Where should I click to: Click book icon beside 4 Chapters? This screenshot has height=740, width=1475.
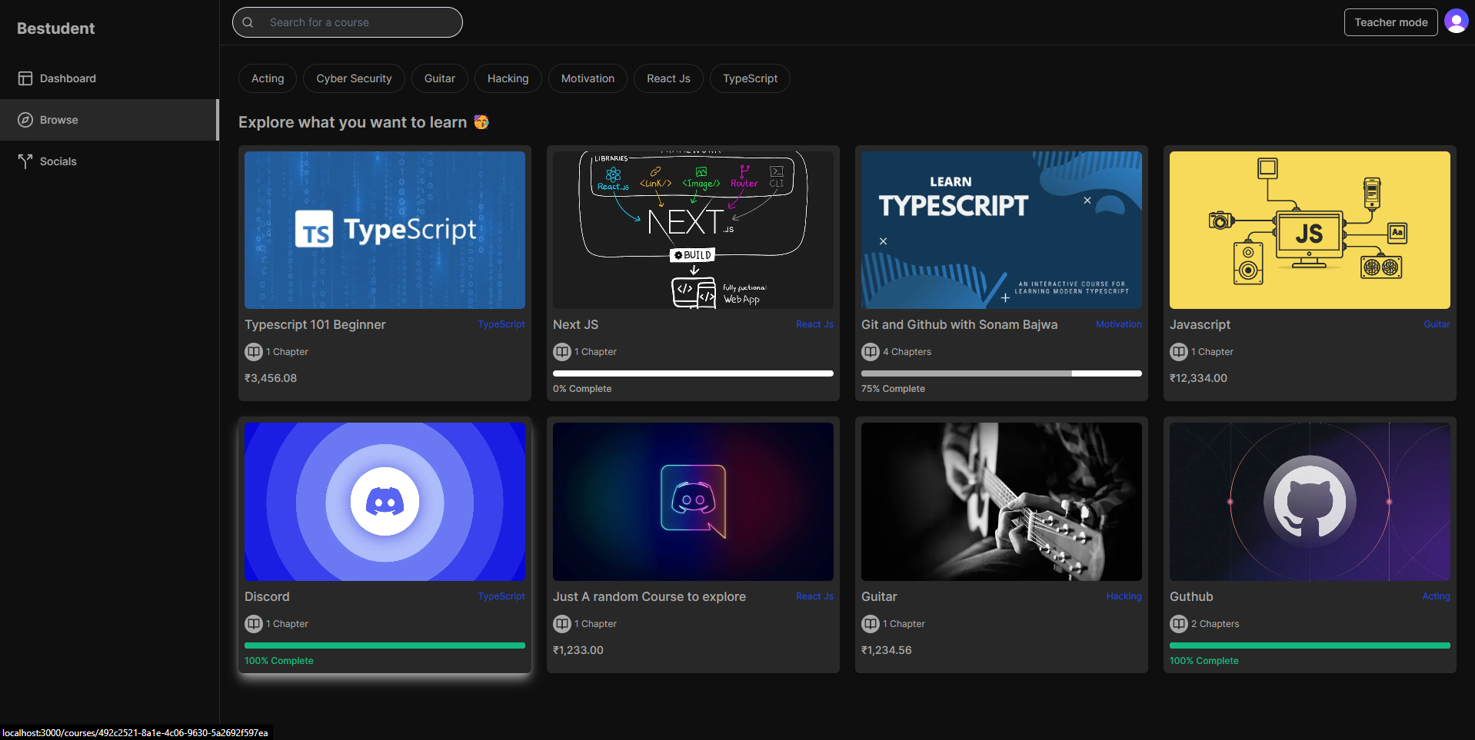(x=871, y=352)
